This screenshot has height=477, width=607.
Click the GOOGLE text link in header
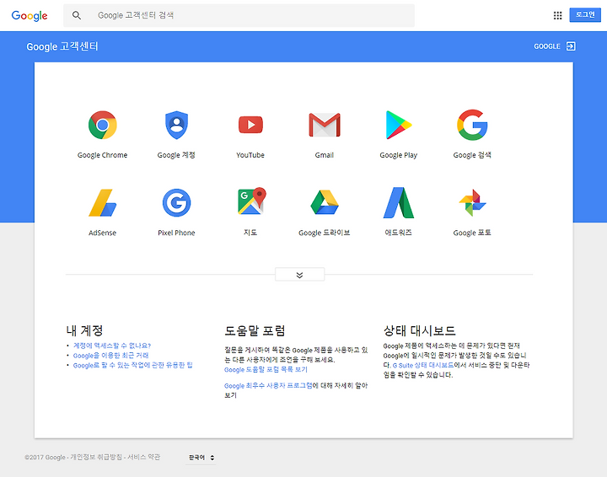tap(547, 46)
